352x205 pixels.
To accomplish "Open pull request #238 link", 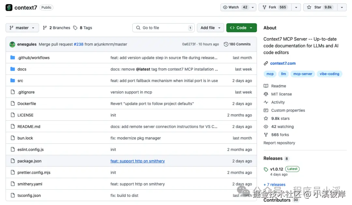I will point(79,44).
